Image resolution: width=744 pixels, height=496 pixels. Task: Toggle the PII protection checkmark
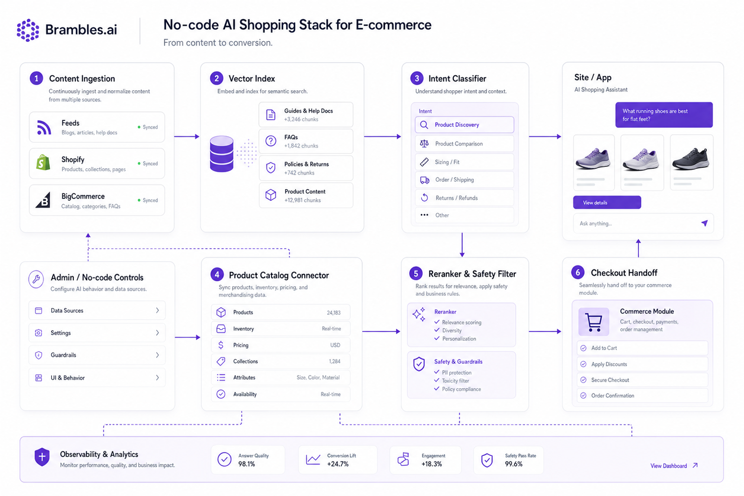pos(437,372)
